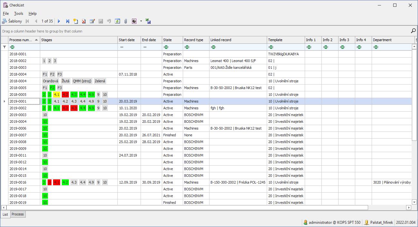Click end date 26.07.2021

pyautogui.click(x=151, y=135)
